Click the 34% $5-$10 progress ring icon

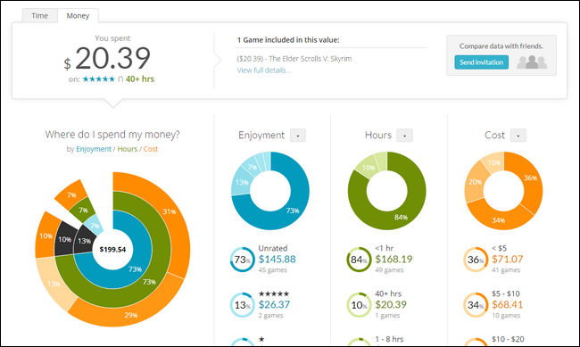pyautogui.click(x=476, y=305)
